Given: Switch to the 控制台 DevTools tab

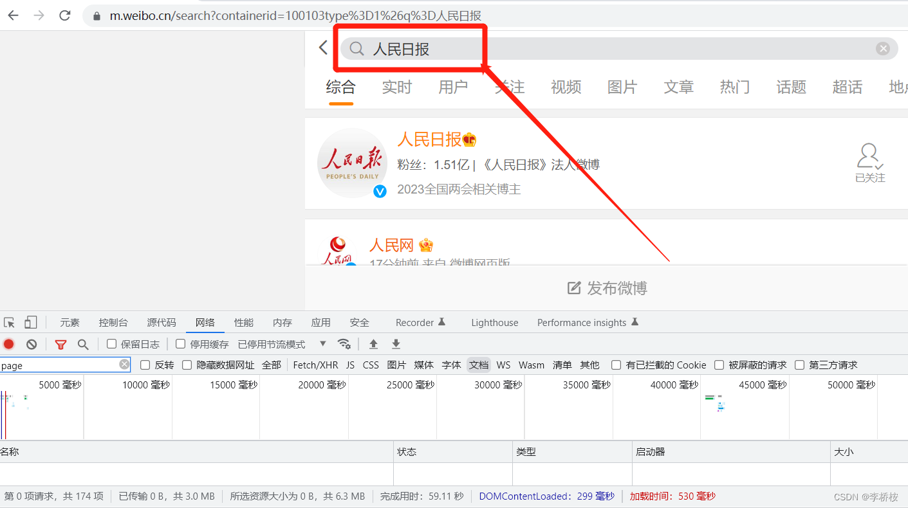Looking at the screenshot, I should [113, 323].
